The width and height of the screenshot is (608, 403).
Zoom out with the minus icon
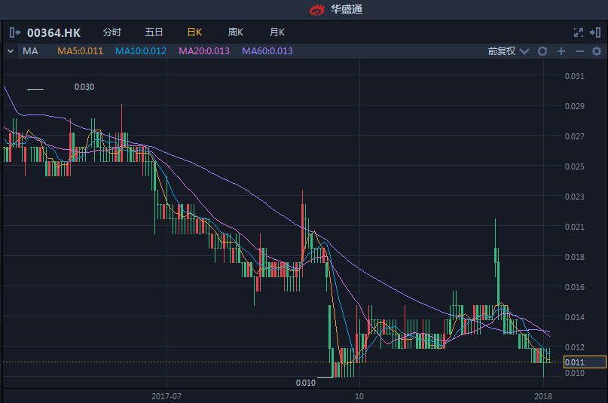coord(579,51)
